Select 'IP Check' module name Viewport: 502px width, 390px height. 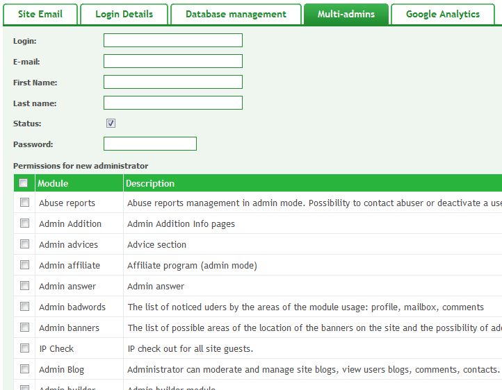(x=56, y=349)
